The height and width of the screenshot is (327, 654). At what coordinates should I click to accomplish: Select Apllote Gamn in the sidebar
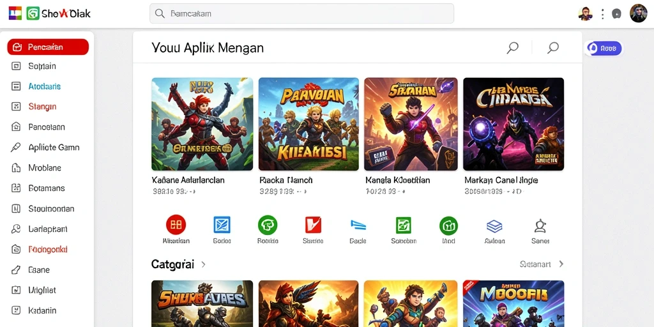tap(54, 148)
